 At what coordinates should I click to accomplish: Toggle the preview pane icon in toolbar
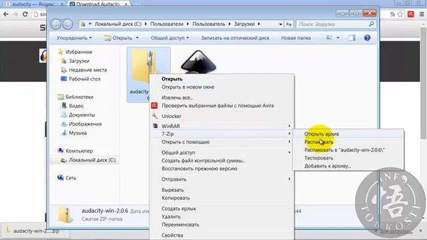tap(352, 38)
